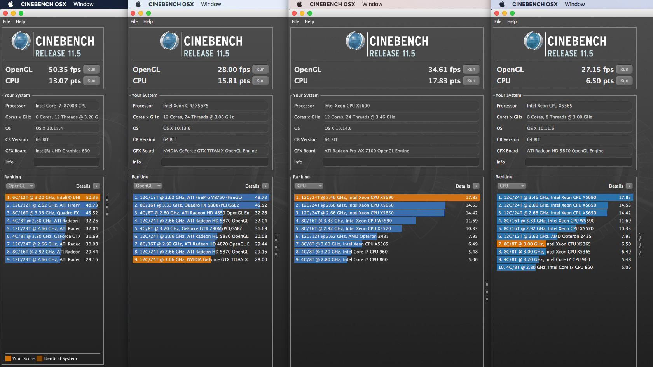Select ranking row Quadro FX 5800/PCI/SSE2 45.52

pos(201,205)
